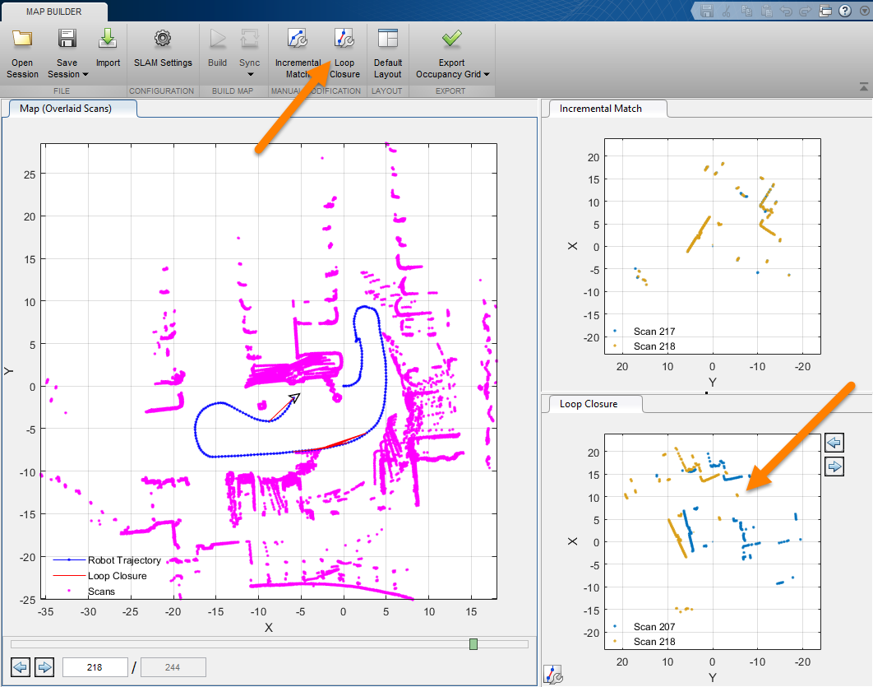Click the current scan number field 218
This screenshot has width=873, height=687.
(x=95, y=667)
